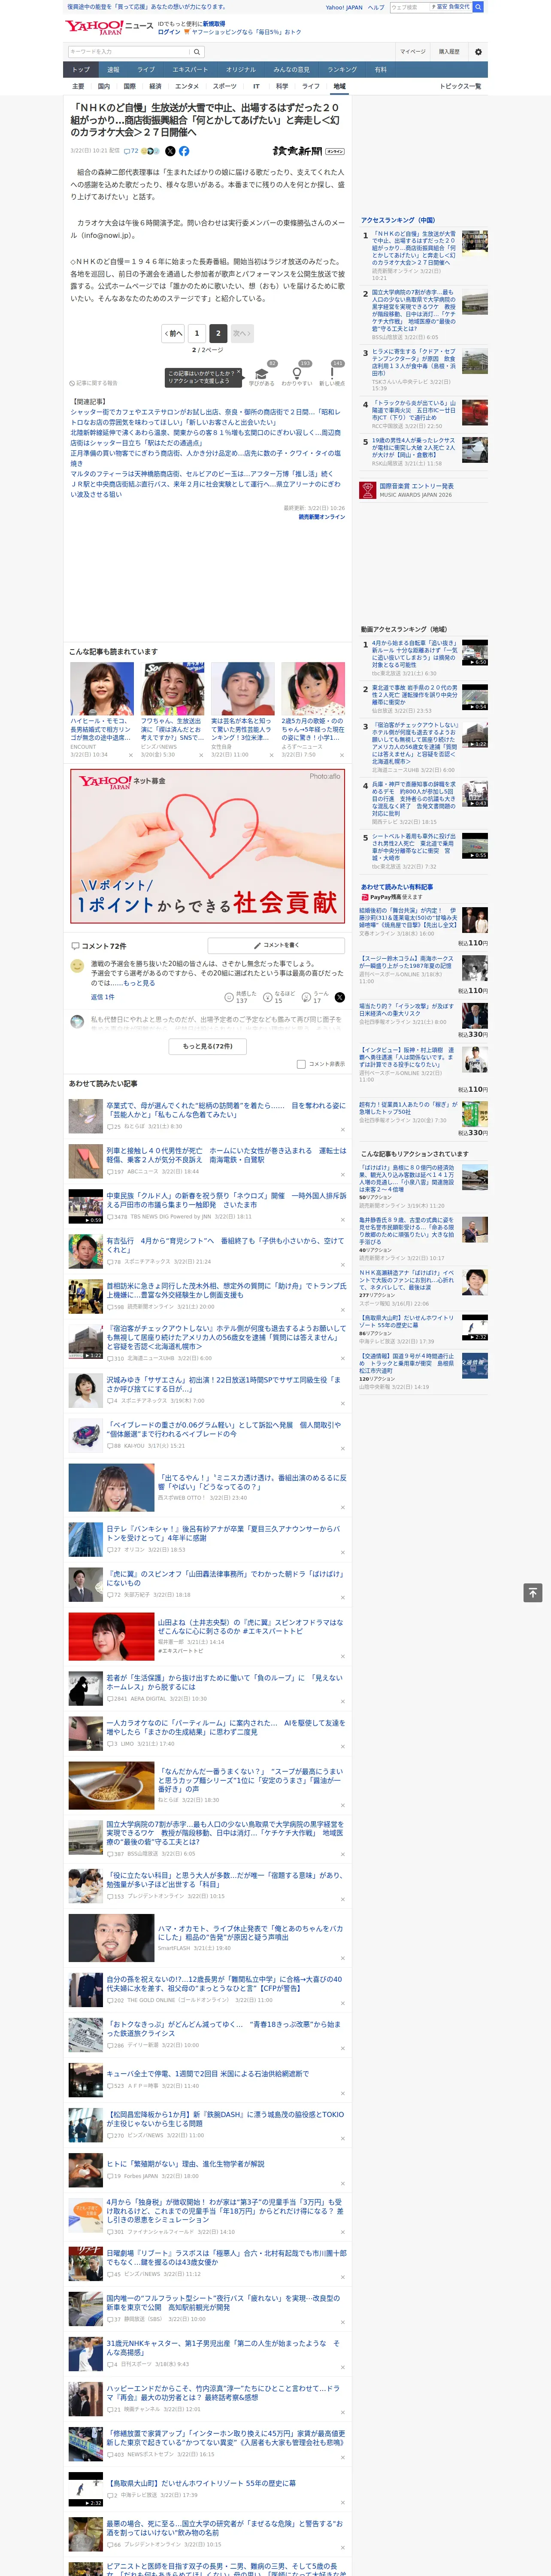Image resolution: width=551 pixels, height=2576 pixels.
Task: Open the 読売新聞オンライン source link
Action: [322, 516]
